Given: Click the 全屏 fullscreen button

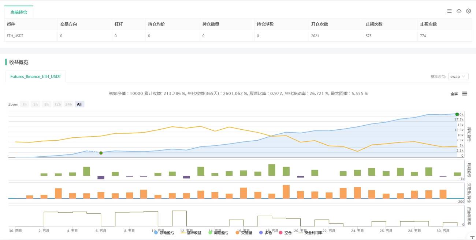Looking at the screenshot, I should 454,94.
